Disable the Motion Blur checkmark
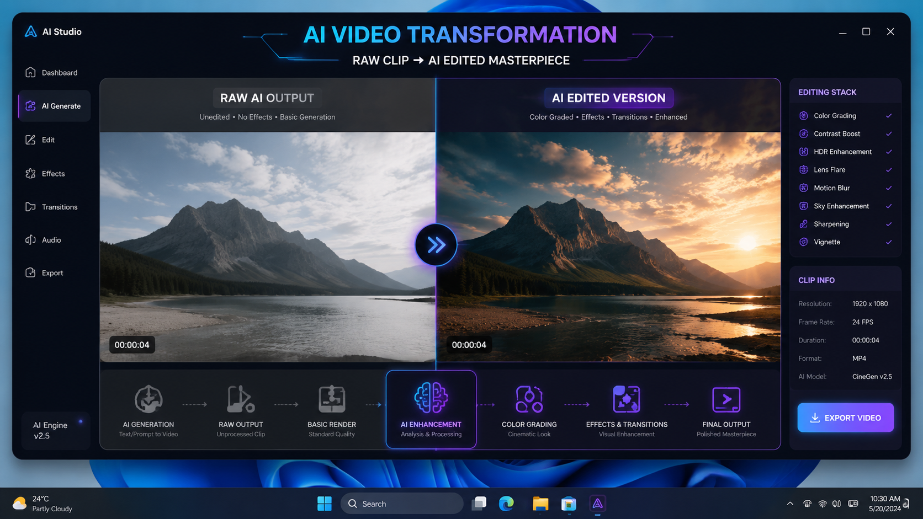 (x=889, y=188)
